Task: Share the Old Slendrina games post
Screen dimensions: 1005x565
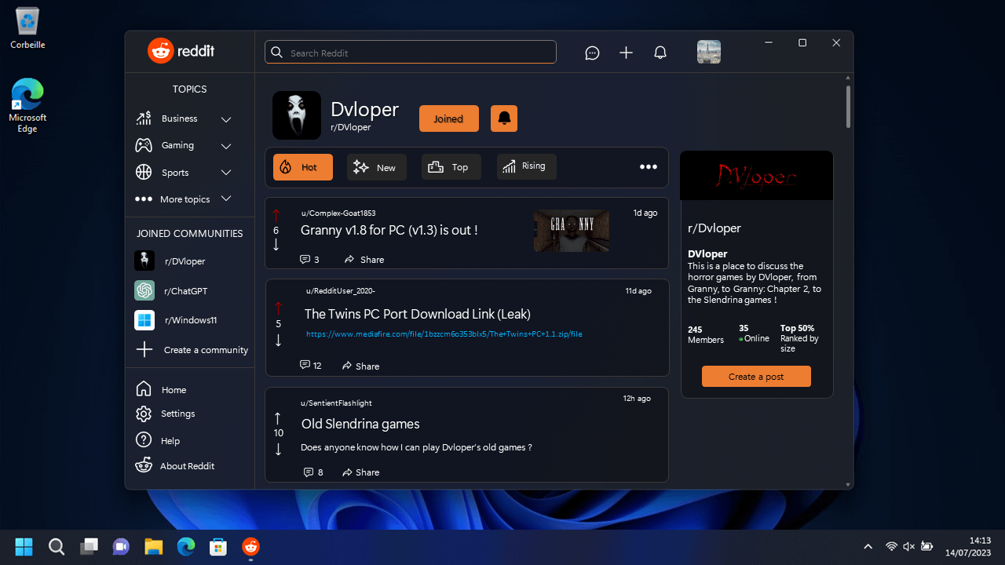Action: tap(361, 472)
